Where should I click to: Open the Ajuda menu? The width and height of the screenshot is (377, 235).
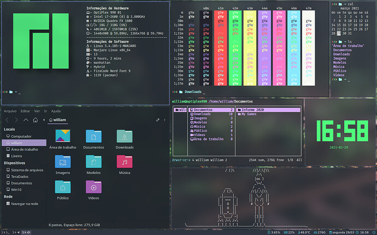click(x=56, y=111)
